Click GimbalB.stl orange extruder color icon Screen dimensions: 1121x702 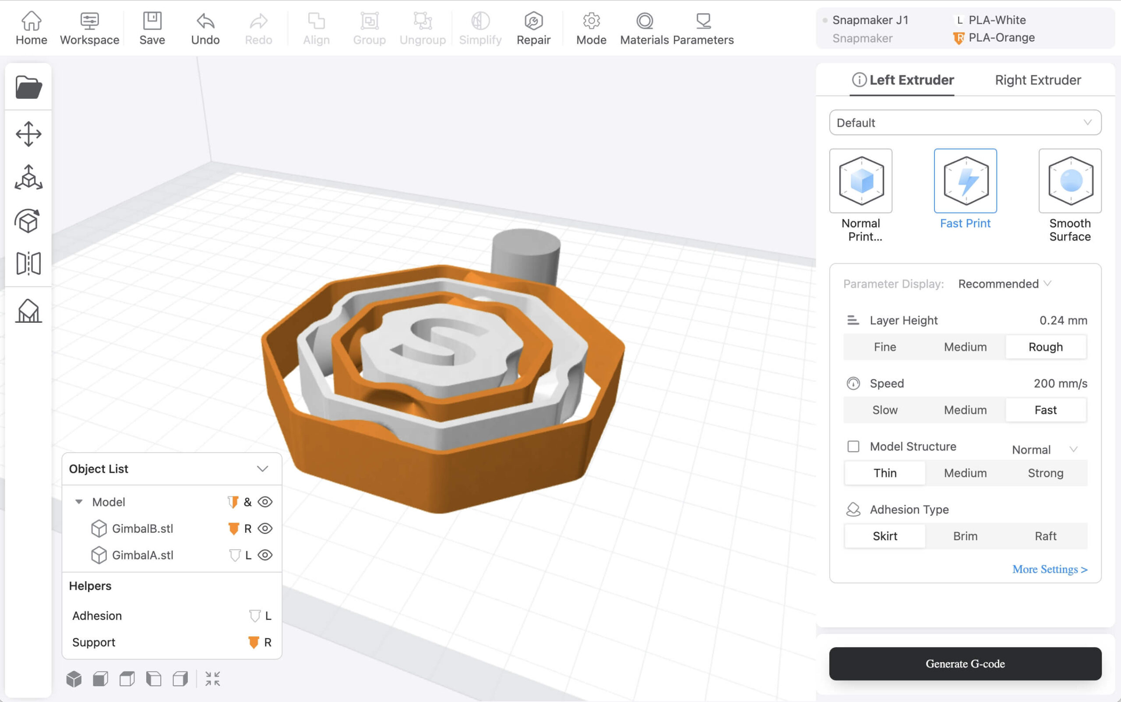(234, 528)
